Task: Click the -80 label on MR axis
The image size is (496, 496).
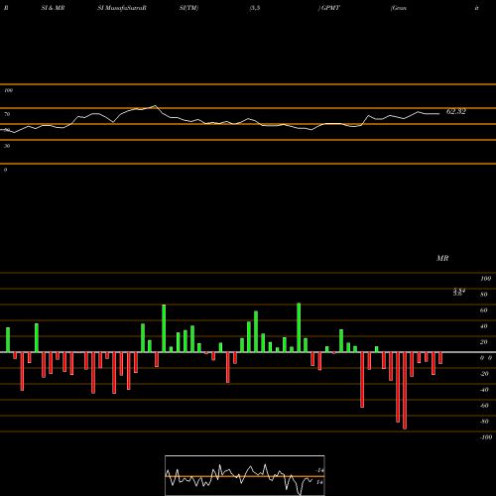Action: click(484, 422)
